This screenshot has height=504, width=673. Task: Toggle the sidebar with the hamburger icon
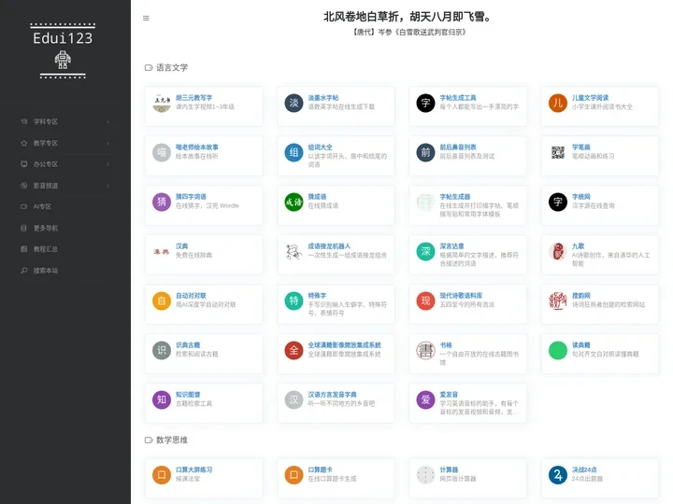pyautogui.click(x=146, y=18)
